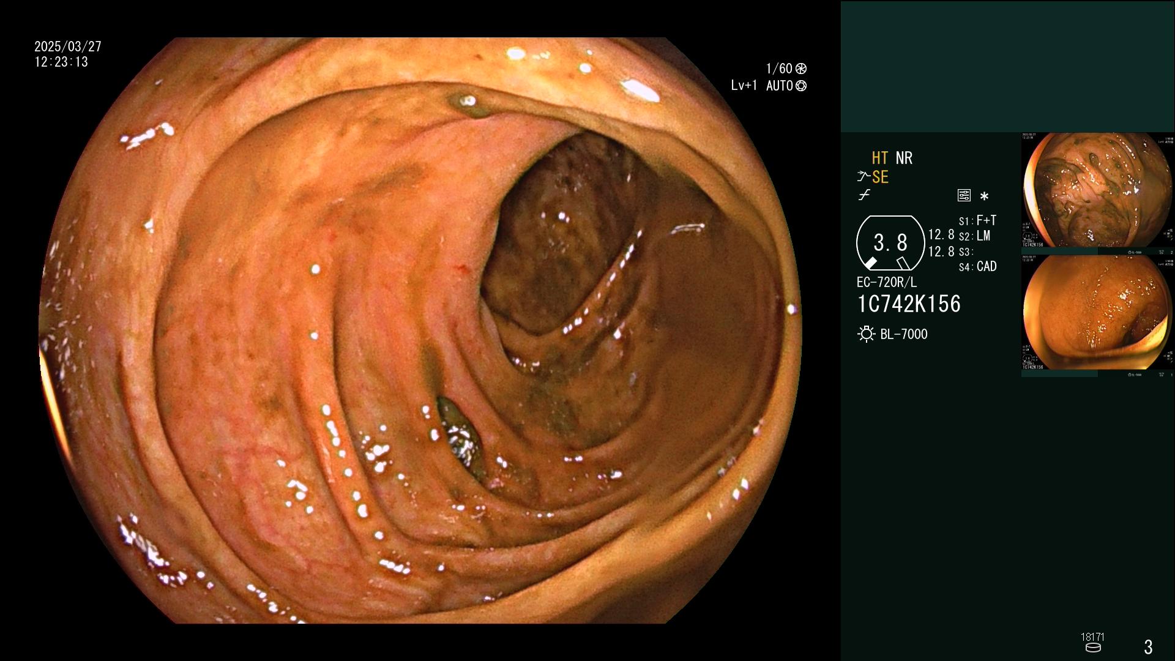Viewport: 1175px width, 661px height.
Task: Click the time 12:23:13
Action: [61, 62]
